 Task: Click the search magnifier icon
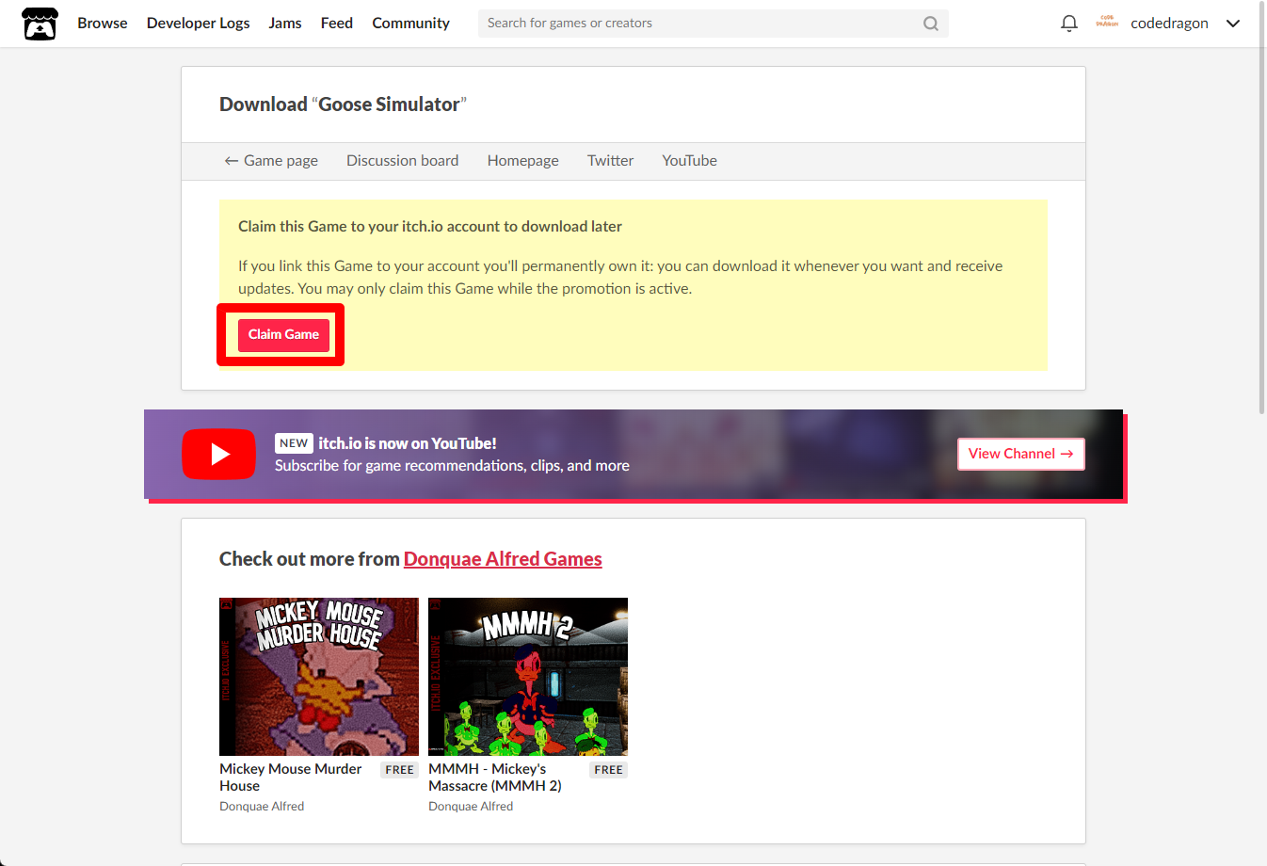pos(931,24)
